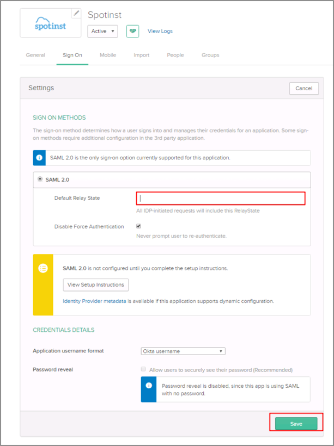Open the Active status dropdown

click(102, 31)
